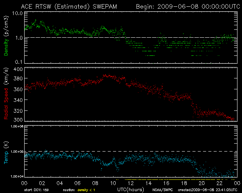Click the '1.0E+04' temperature tick label
Image resolution: width=242 pixels, height=193 pixels.
17,176
